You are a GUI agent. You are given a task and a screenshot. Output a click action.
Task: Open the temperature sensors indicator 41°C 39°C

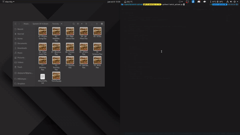point(217,2)
